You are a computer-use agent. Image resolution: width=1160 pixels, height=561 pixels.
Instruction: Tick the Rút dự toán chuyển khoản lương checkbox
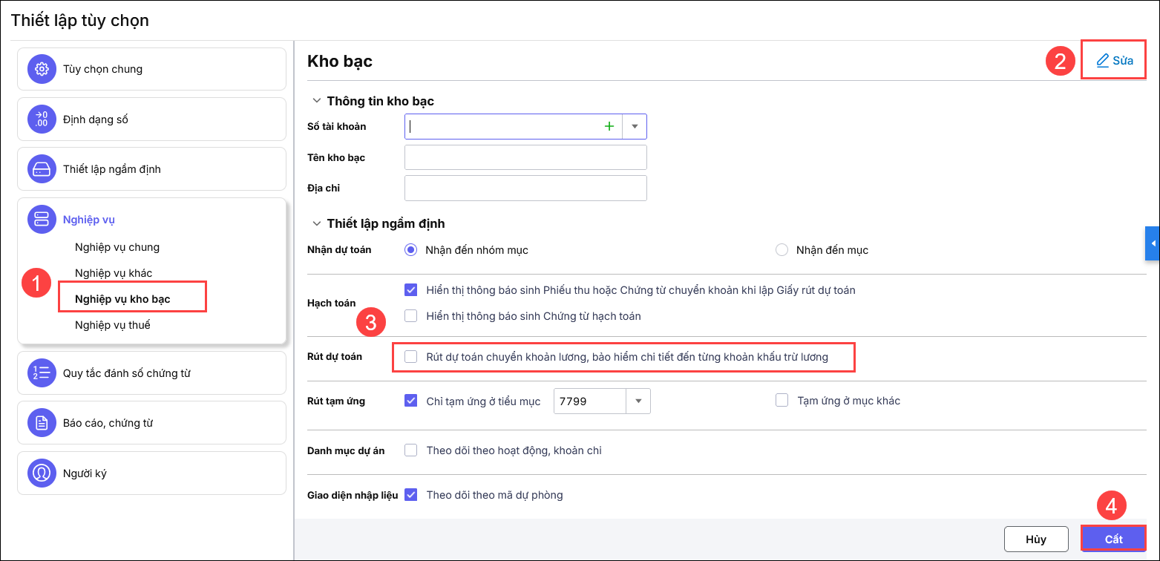tap(411, 357)
